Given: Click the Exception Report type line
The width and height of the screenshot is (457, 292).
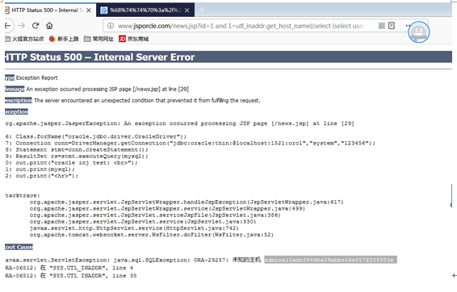Looking at the screenshot, I should click(x=31, y=77).
